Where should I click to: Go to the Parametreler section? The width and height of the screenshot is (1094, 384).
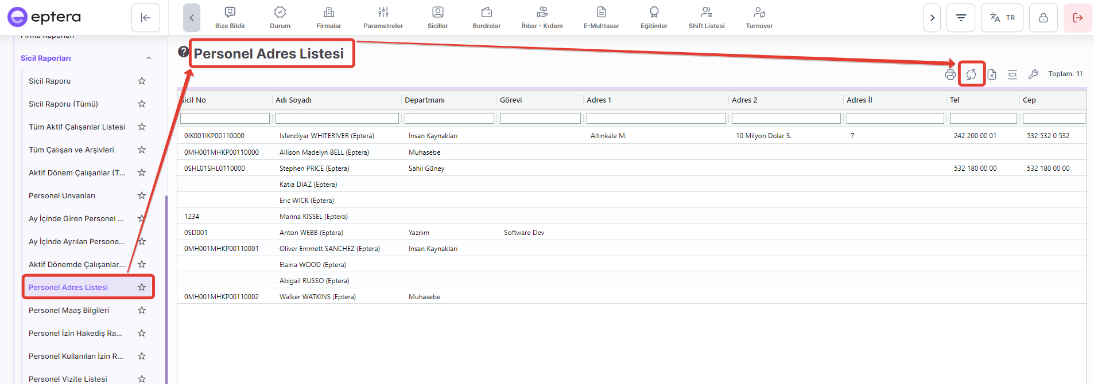click(x=383, y=18)
